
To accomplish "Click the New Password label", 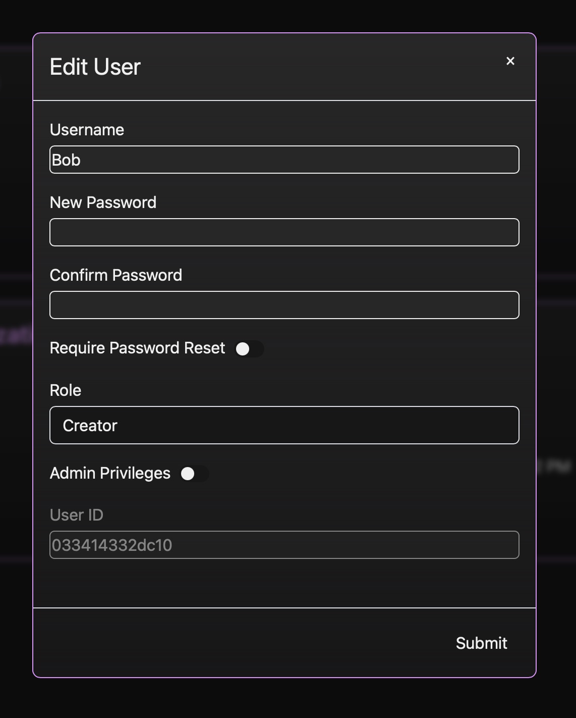I will [103, 202].
